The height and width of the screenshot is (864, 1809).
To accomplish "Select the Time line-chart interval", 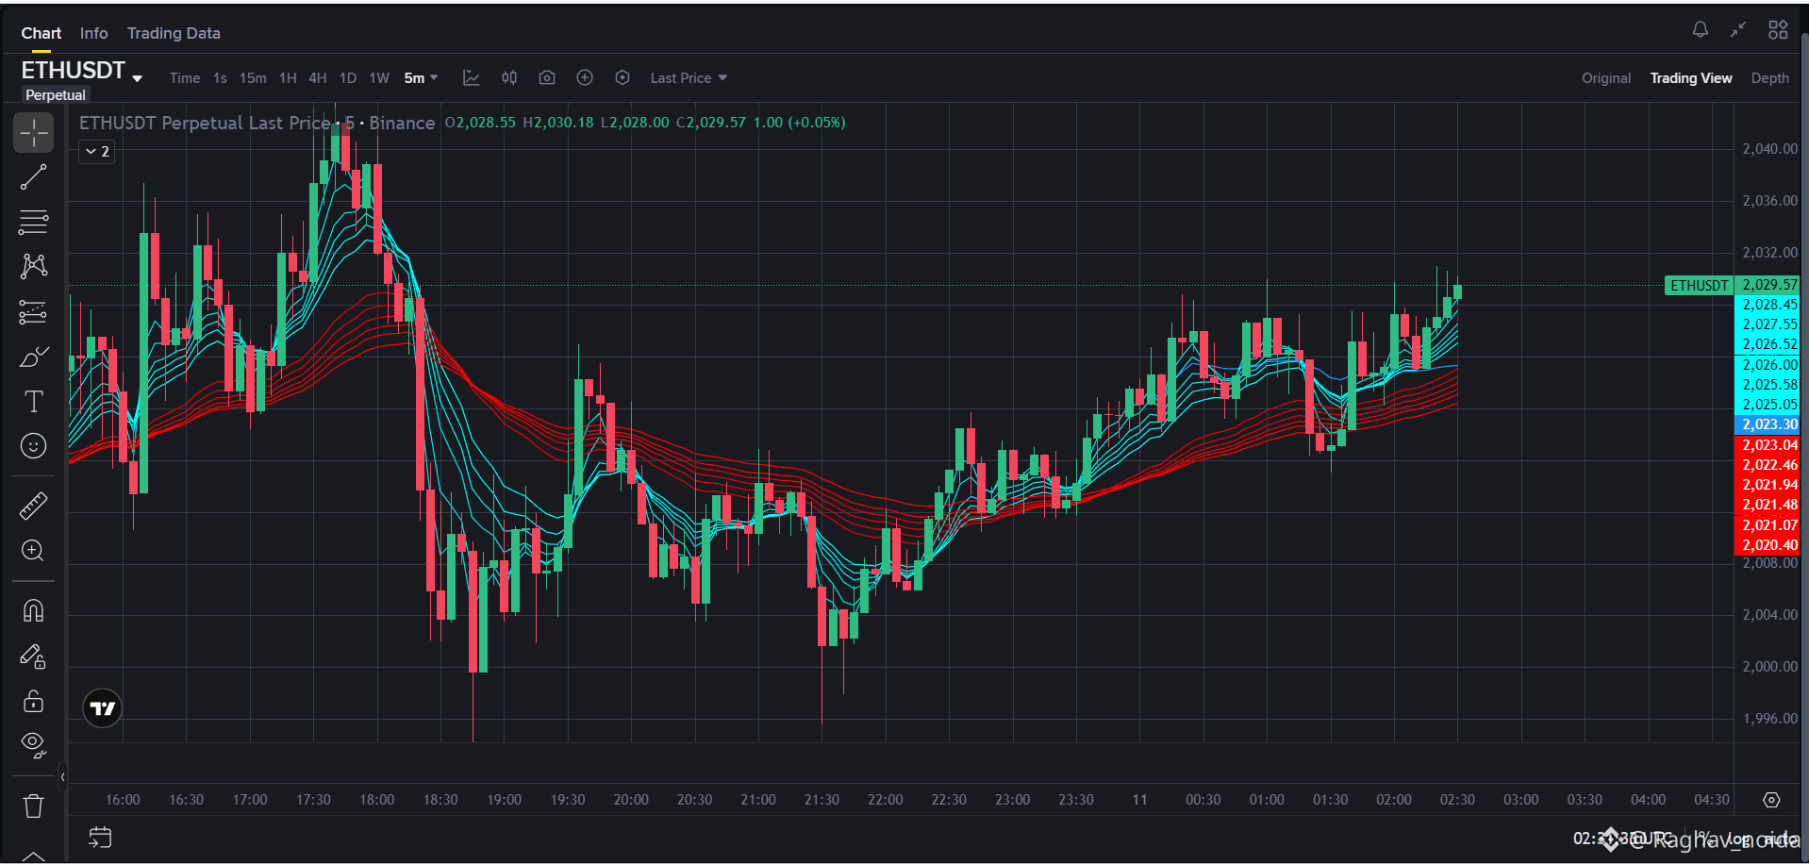I will point(185,78).
